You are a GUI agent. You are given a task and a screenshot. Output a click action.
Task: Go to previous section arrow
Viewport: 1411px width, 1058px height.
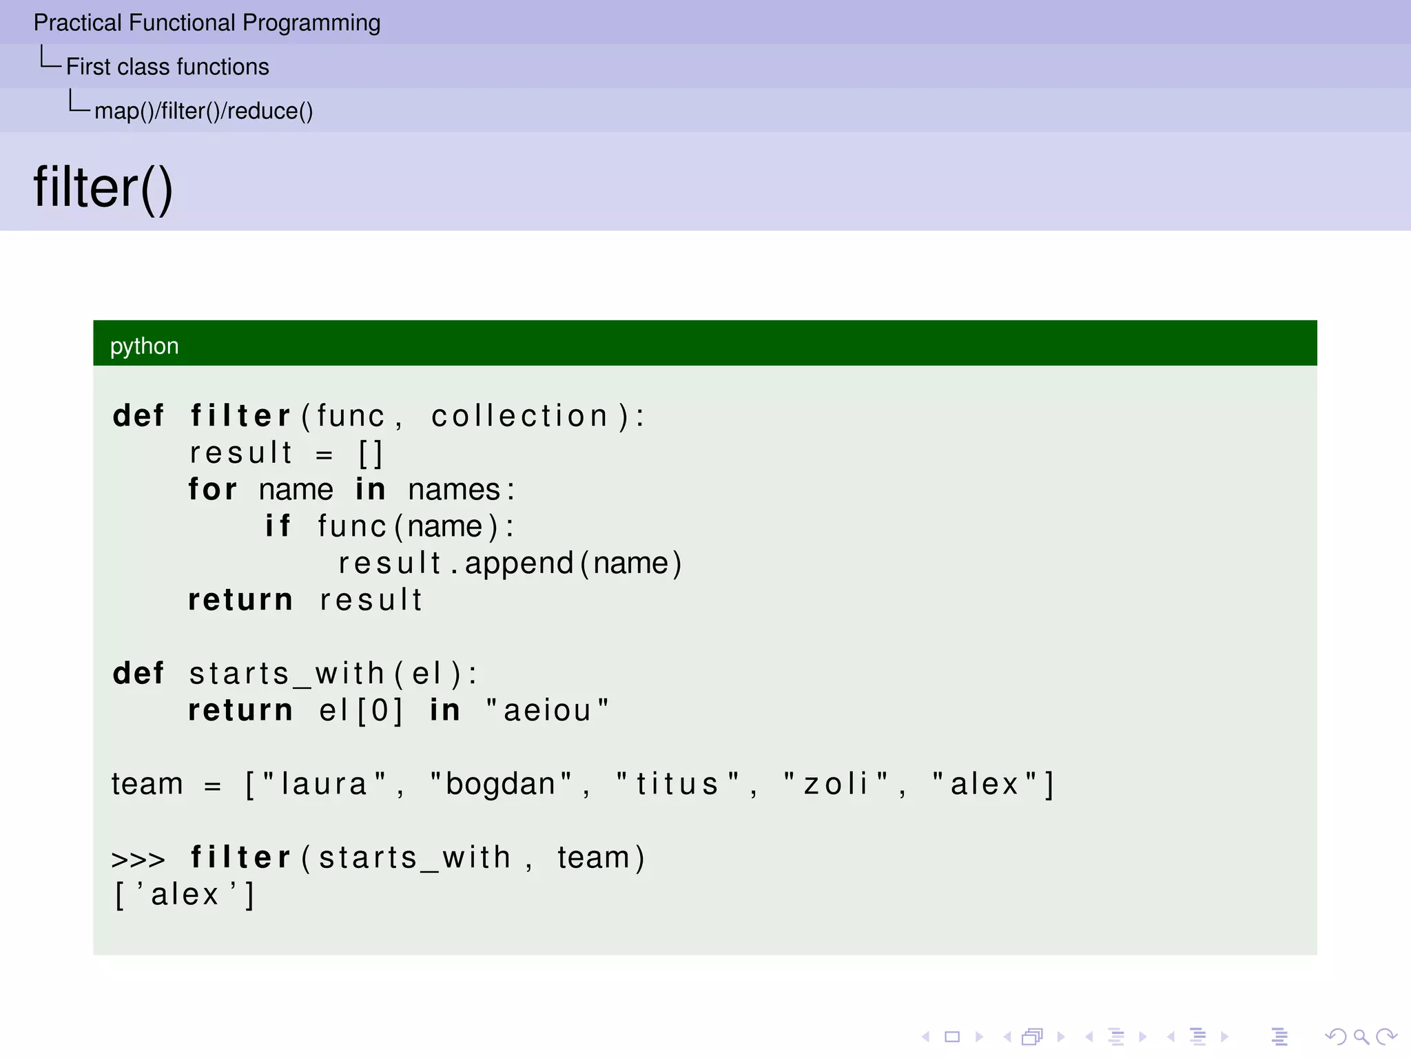coord(1171,1037)
